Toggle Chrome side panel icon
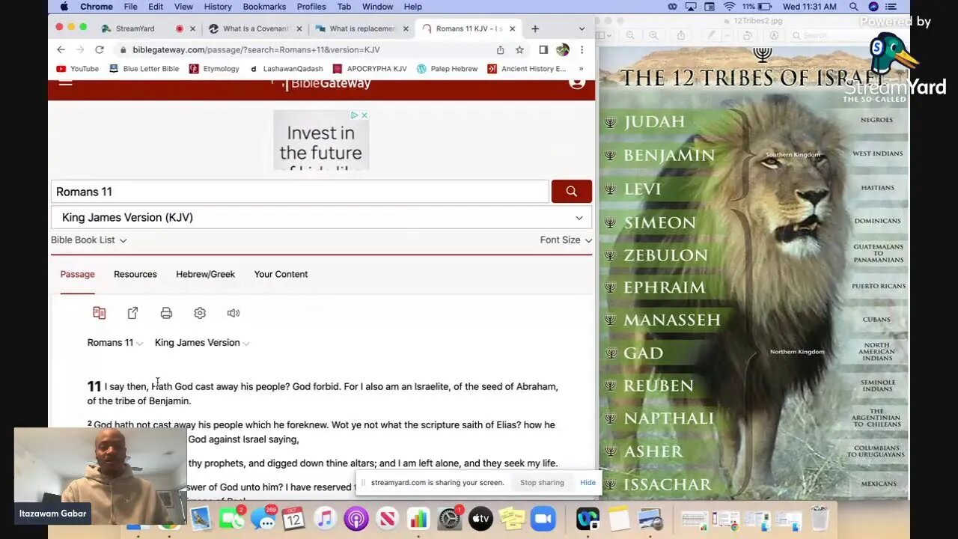The image size is (958, 539). [543, 49]
